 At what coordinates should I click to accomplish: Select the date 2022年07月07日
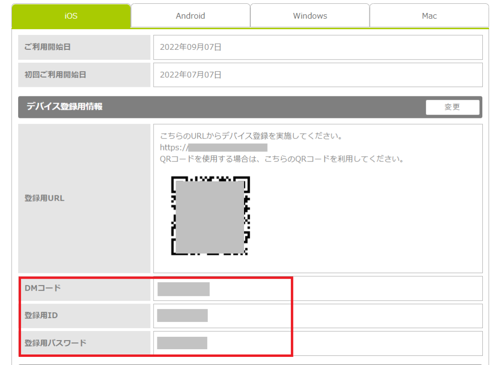(190, 75)
